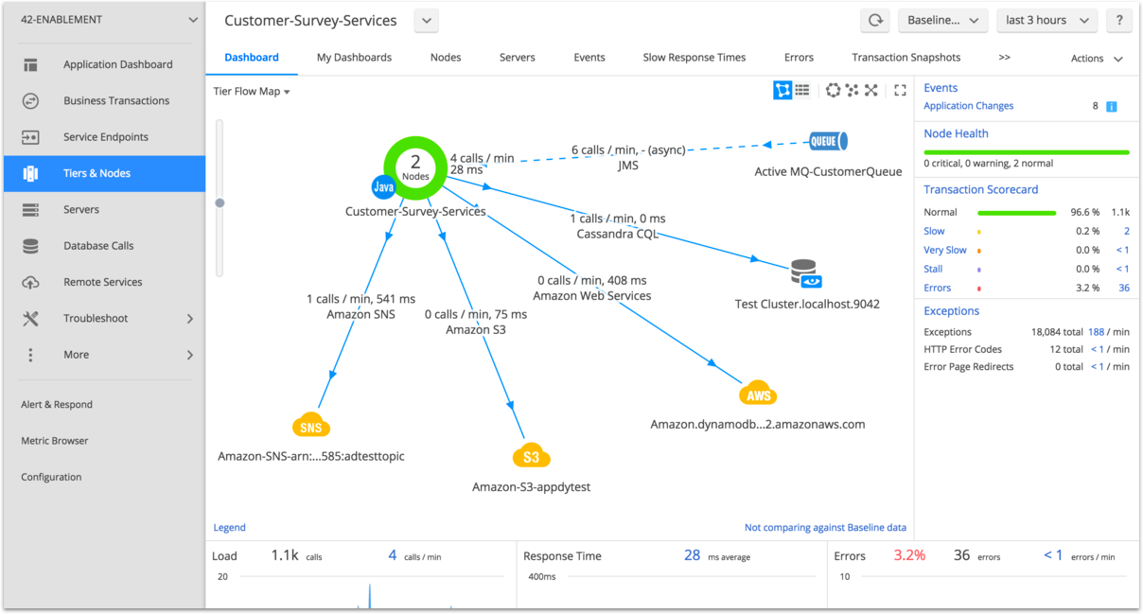Viewport: 1143px width, 614px height.
Task: Open Metric Browser
Action: coord(55,441)
